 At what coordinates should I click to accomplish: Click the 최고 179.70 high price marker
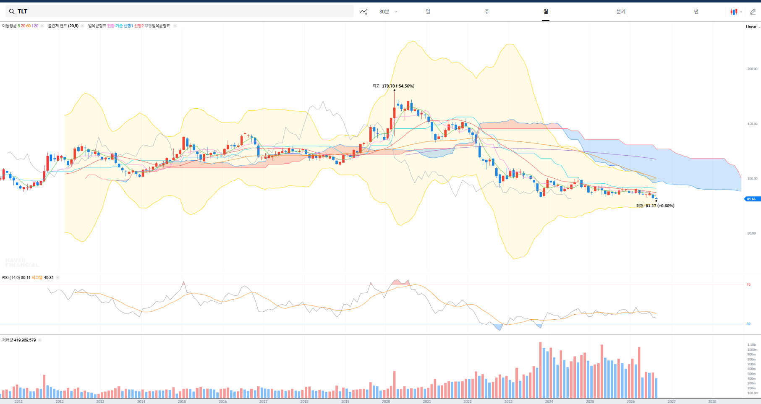tap(393, 86)
